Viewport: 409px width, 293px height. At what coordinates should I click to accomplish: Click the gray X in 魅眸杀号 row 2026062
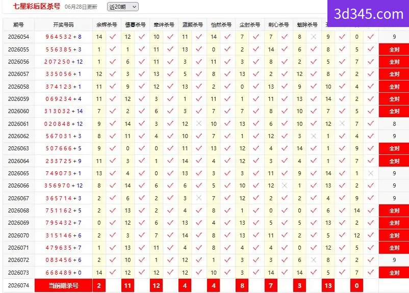[314, 136]
